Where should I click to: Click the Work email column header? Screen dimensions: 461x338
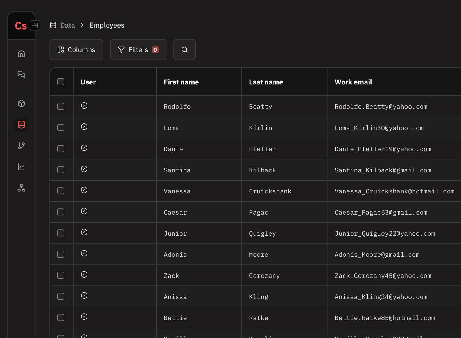353,82
